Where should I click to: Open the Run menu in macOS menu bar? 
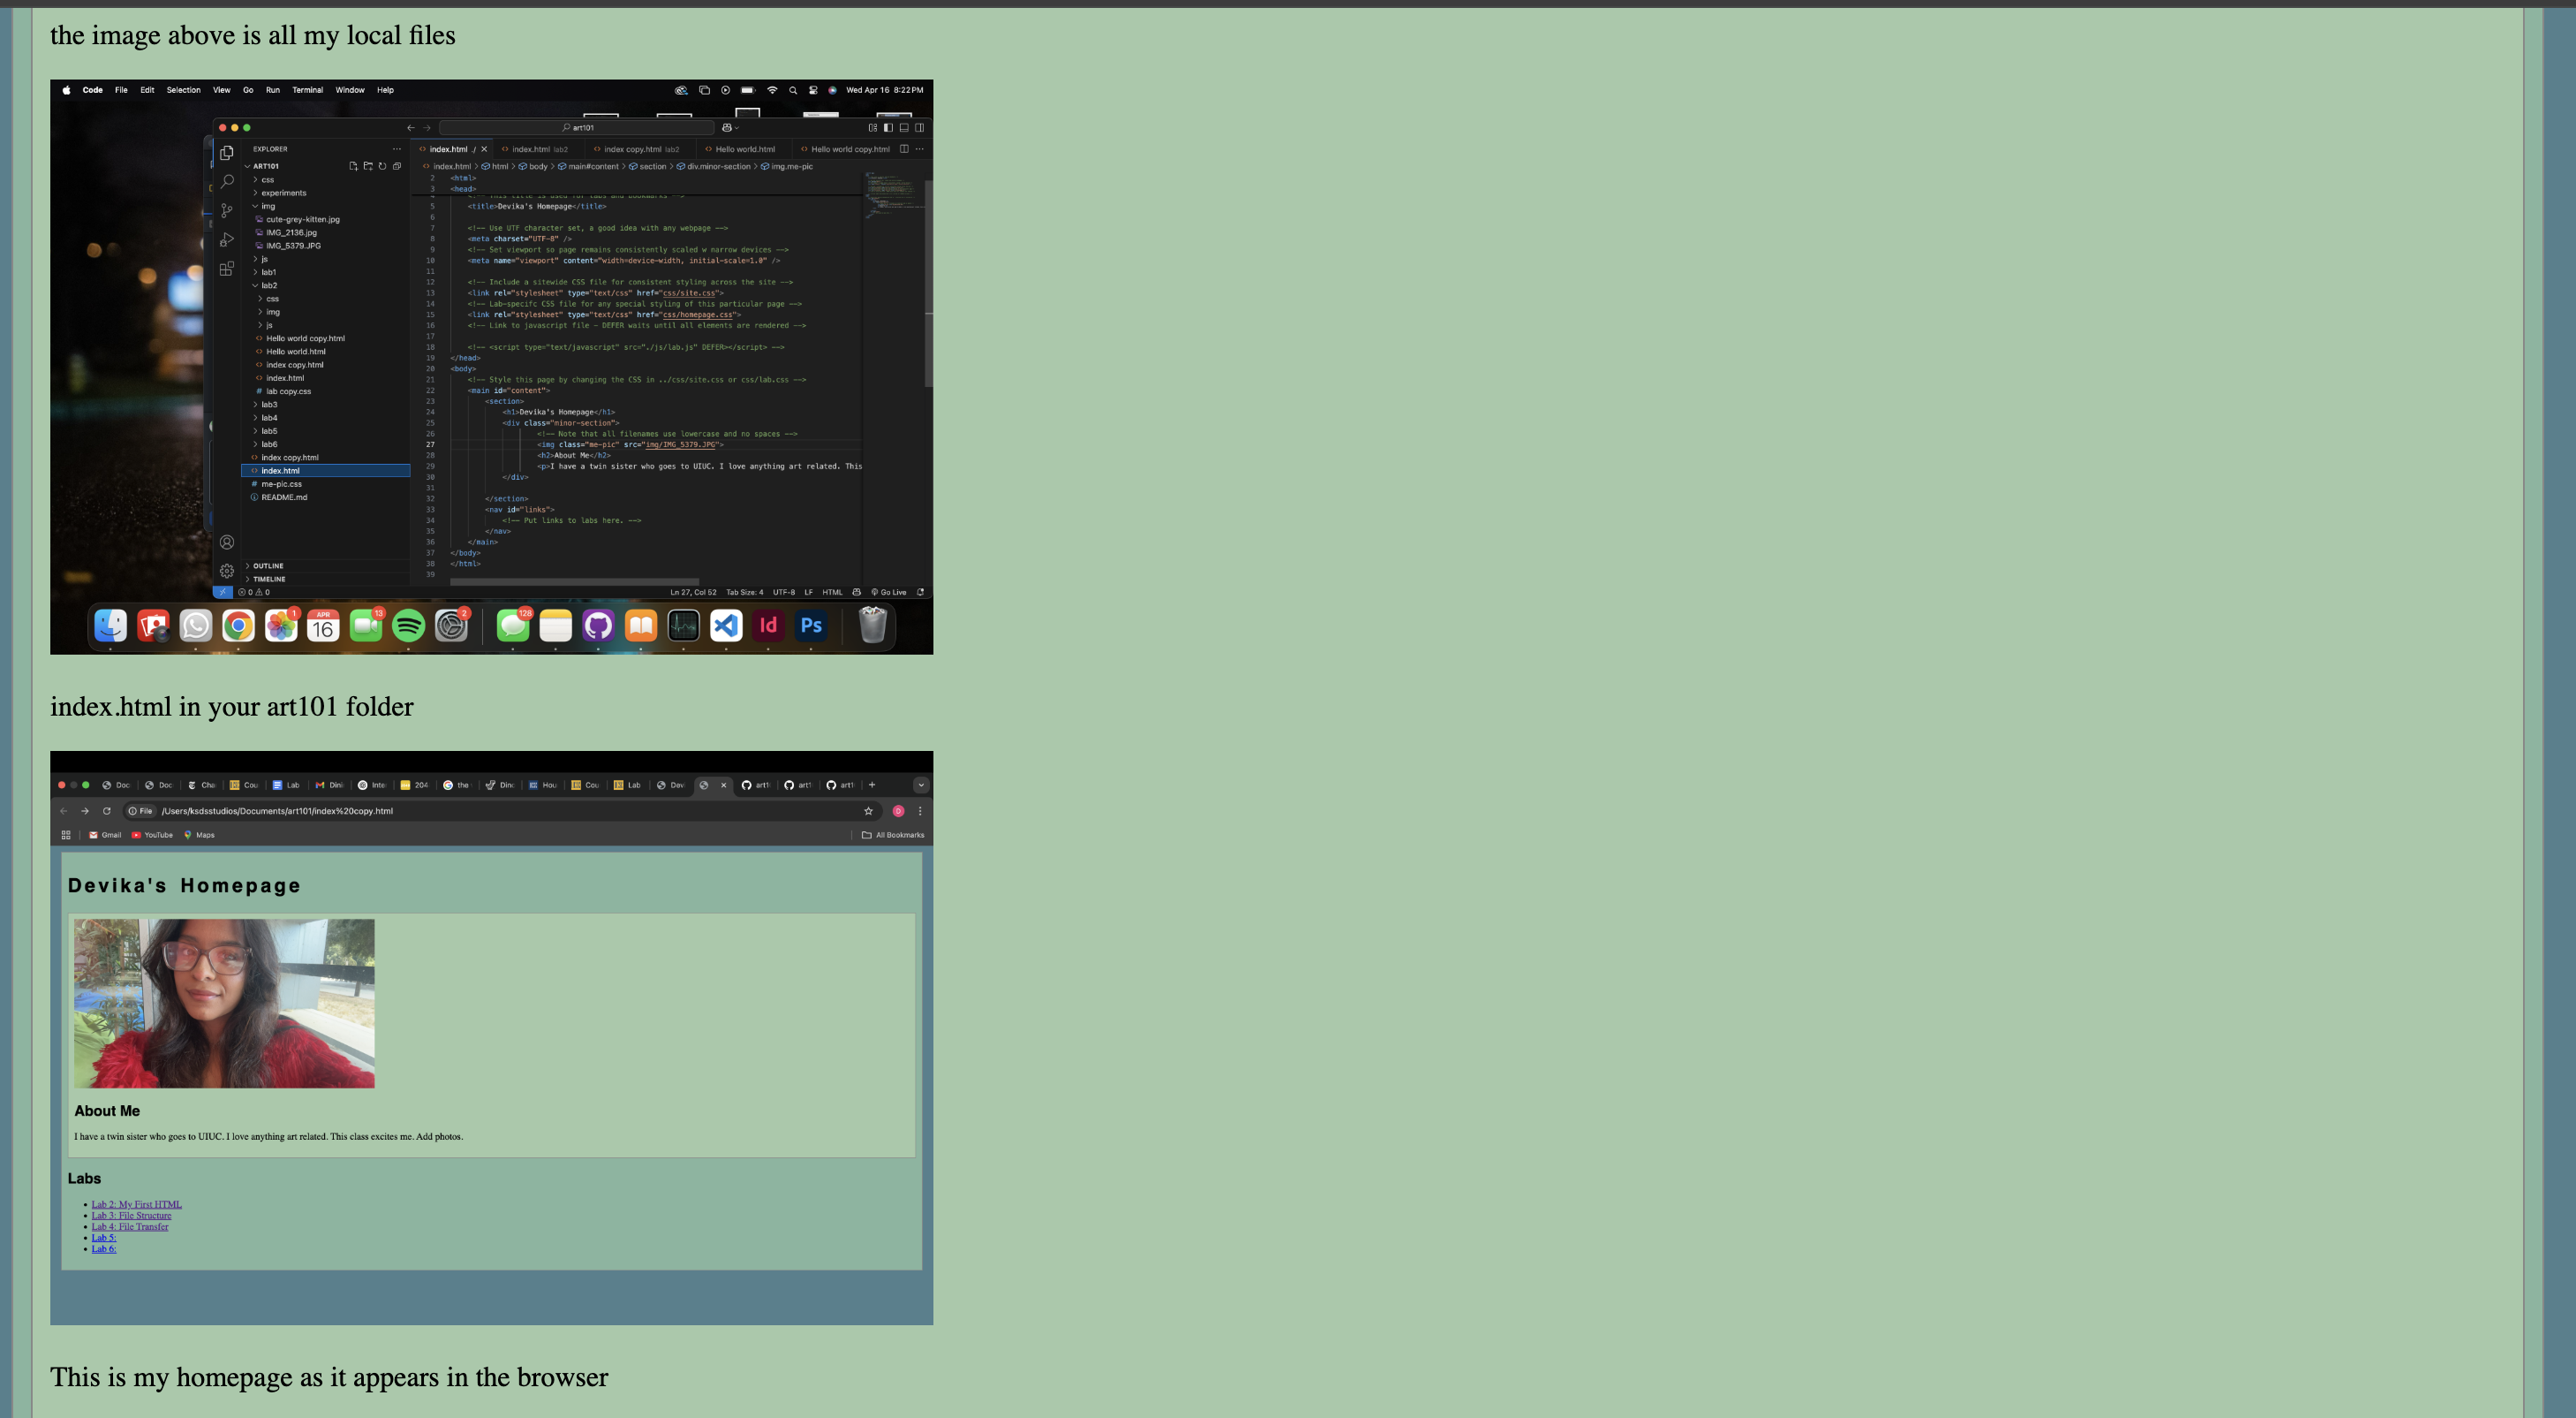[273, 90]
